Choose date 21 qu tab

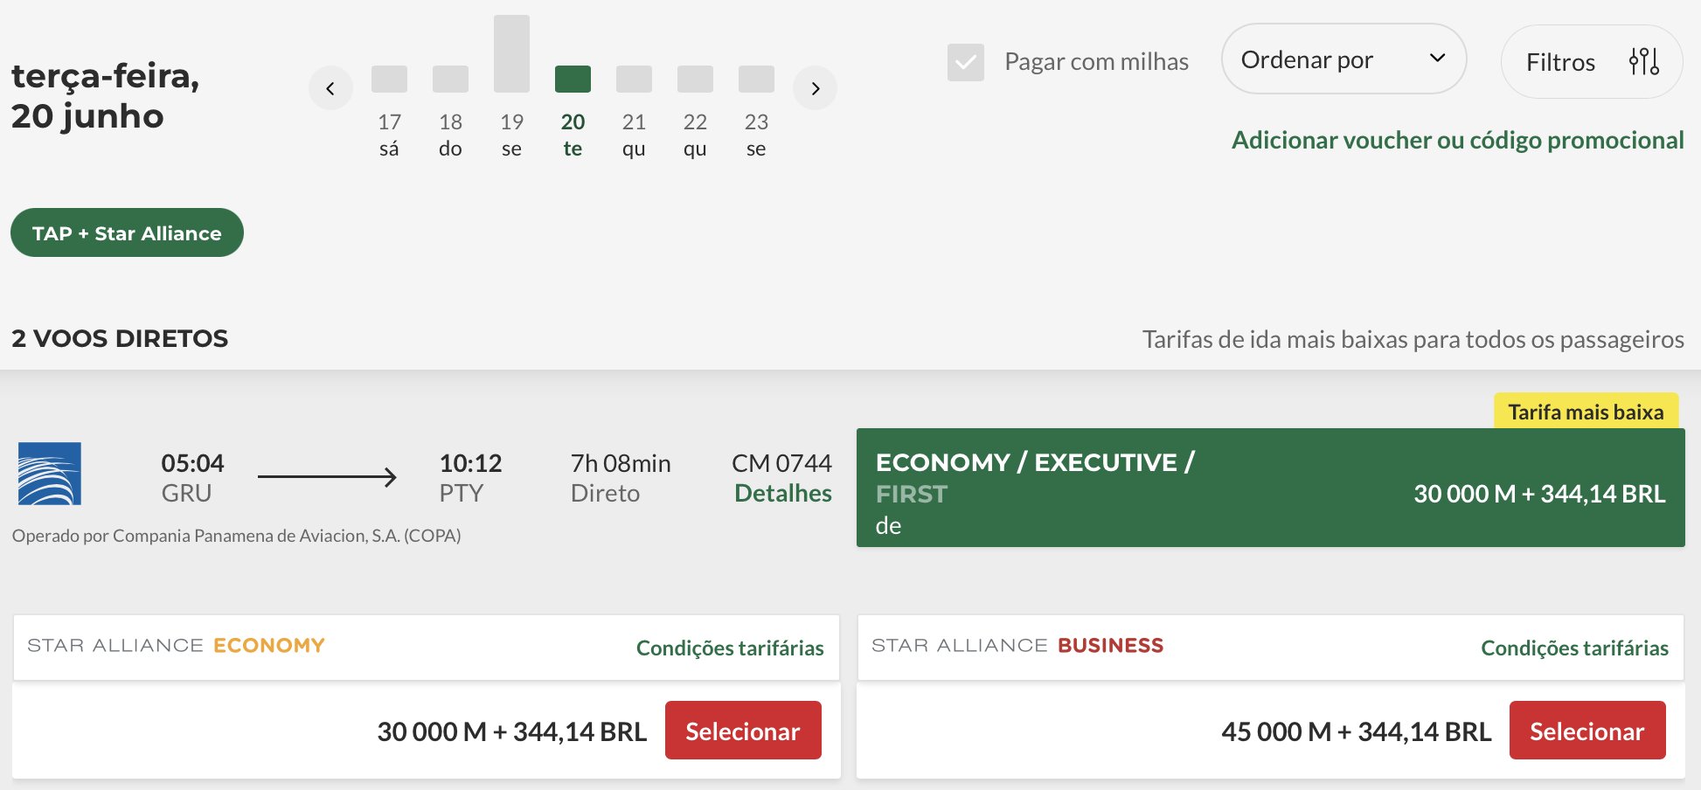tap(634, 135)
